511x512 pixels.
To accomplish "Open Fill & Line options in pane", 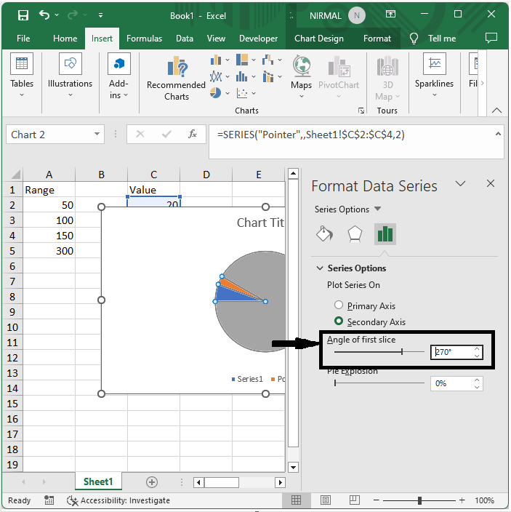I will click(325, 233).
